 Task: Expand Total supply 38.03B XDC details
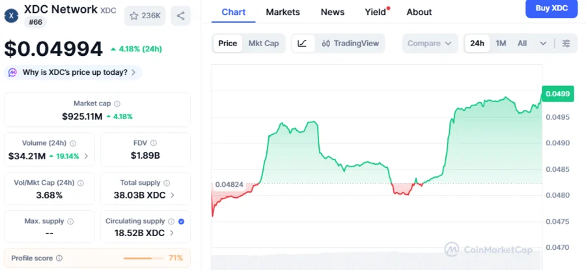[172, 194]
